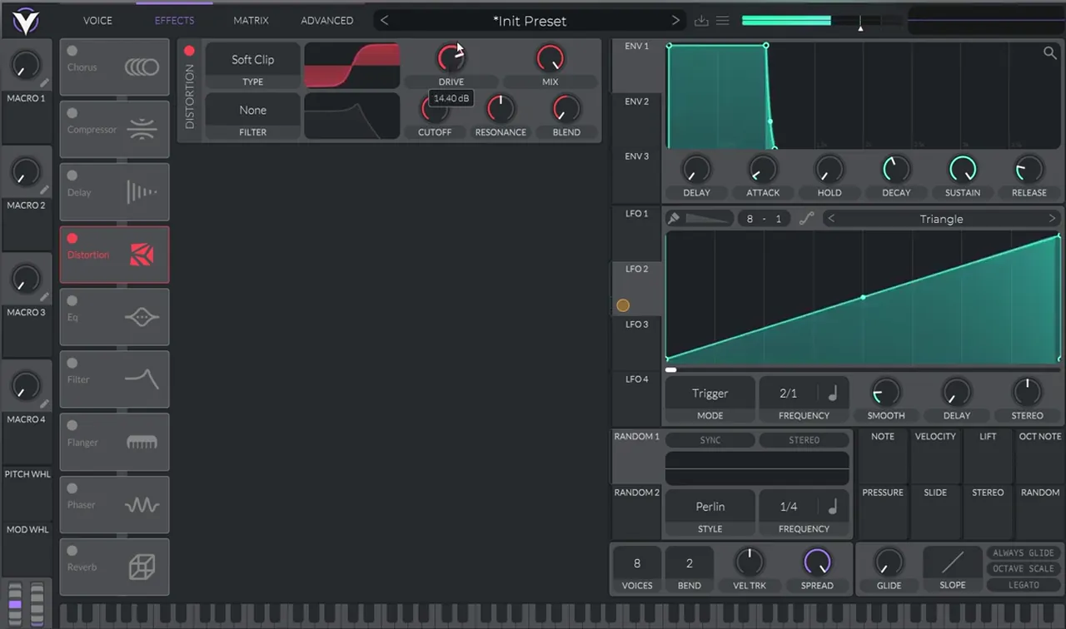Viewport: 1066px width, 629px height.
Task: Switch to the MATRIX tab
Action: [x=251, y=20]
